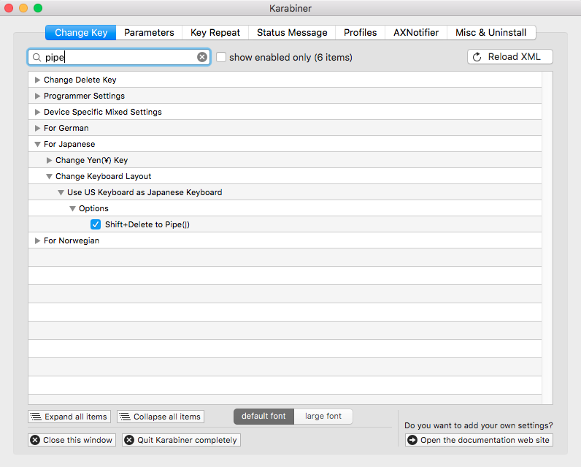This screenshot has width=581, height=467.
Task: Expand the Change Delete Key group
Action: click(37, 80)
